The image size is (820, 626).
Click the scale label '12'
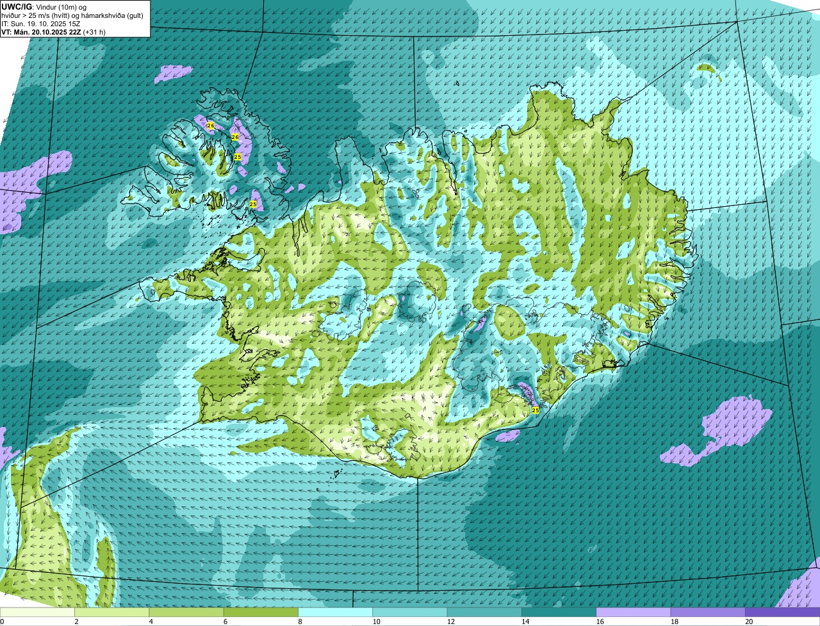click(451, 622)
